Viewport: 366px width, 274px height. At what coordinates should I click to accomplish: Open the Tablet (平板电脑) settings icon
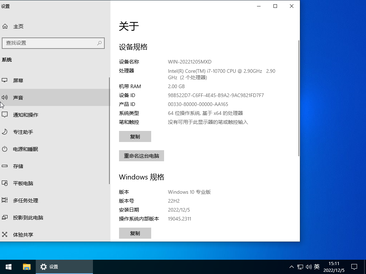point(5,183)
